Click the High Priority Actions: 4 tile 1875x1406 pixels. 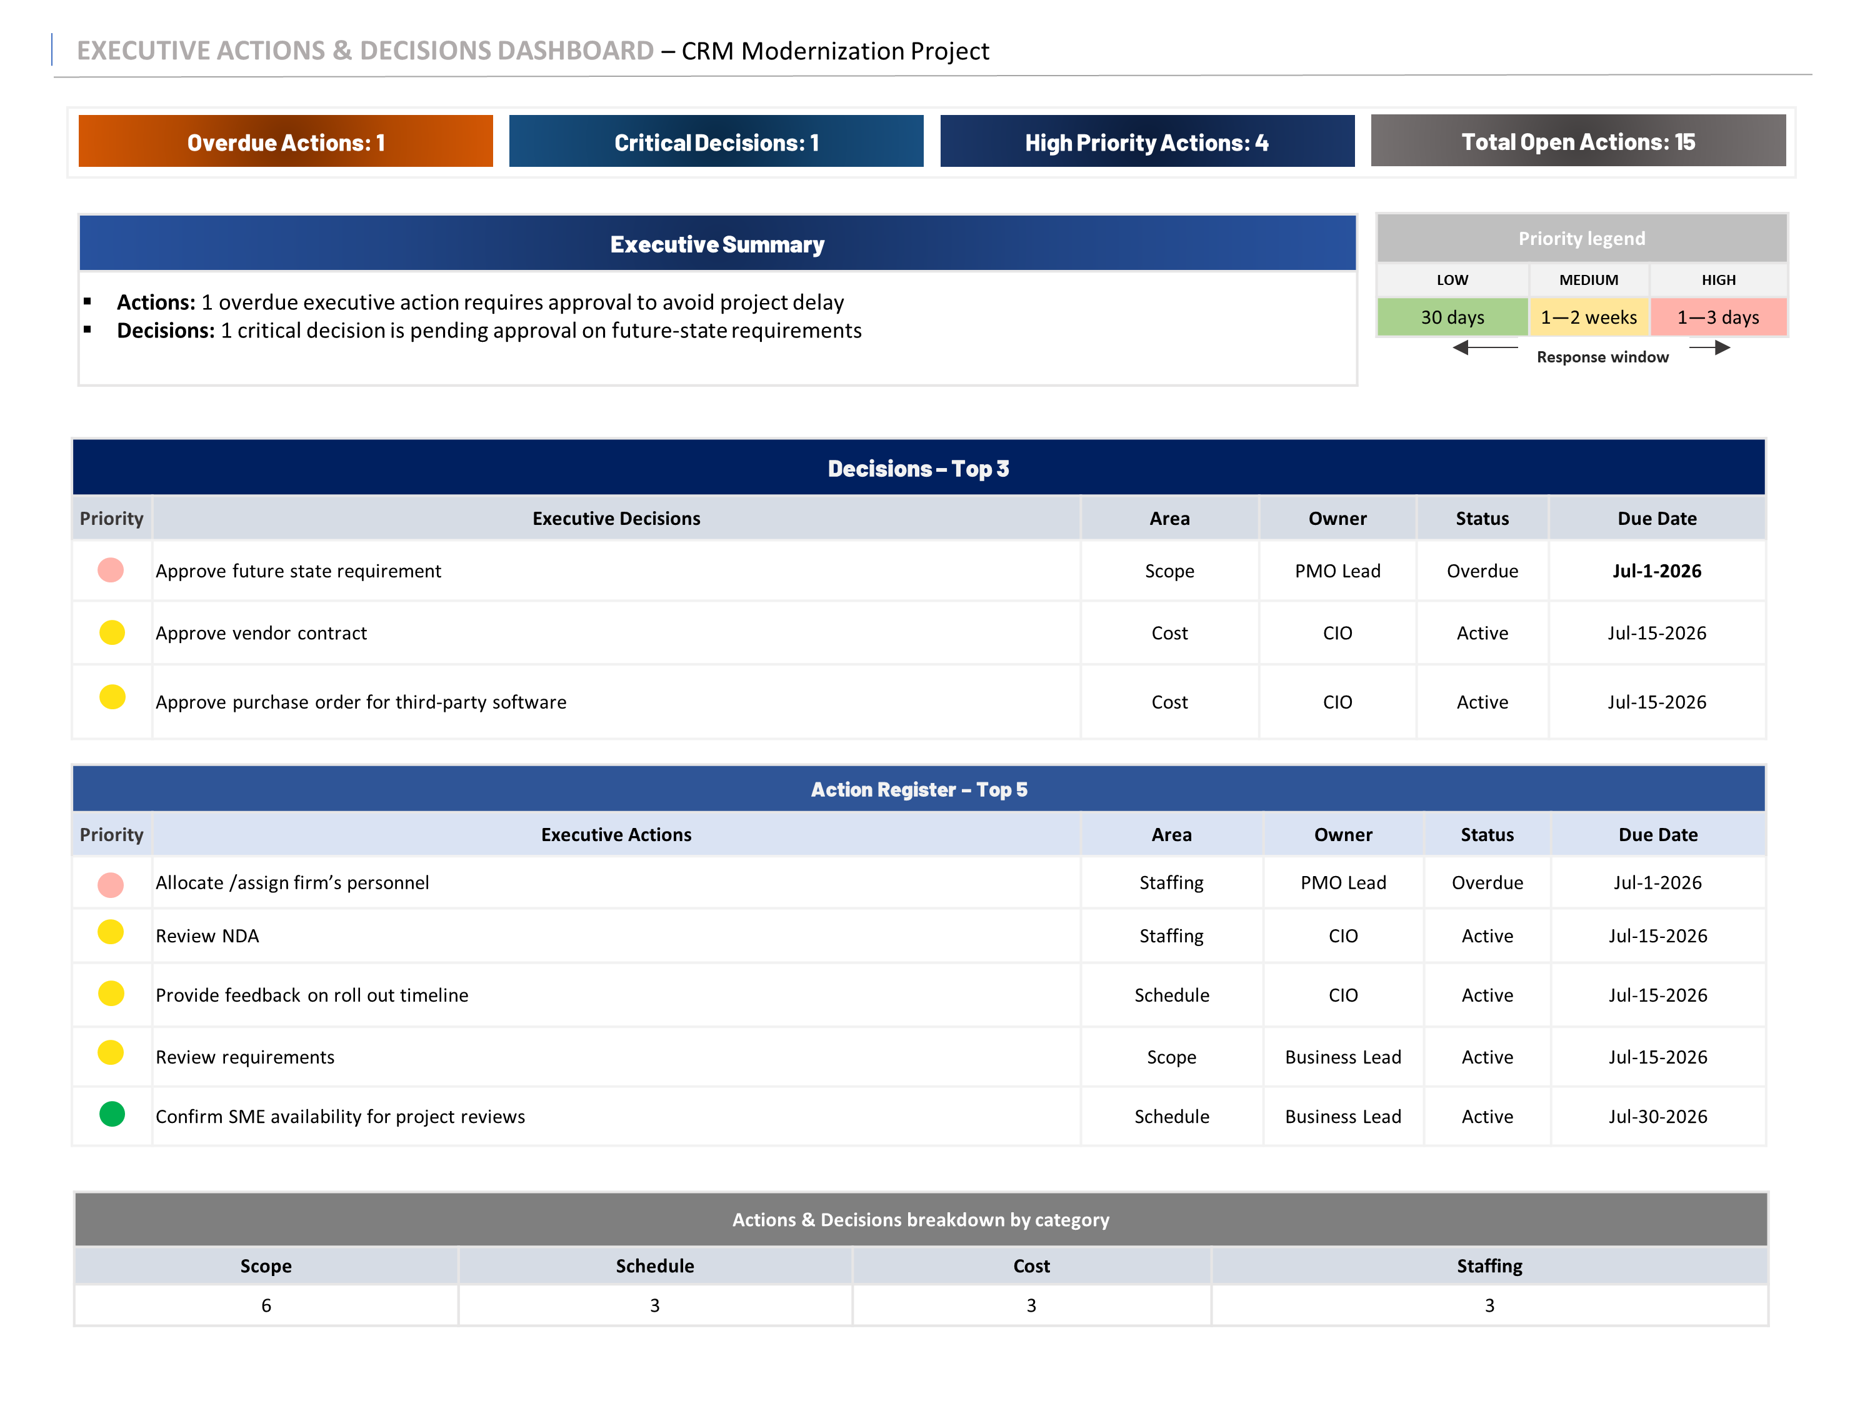point(1147,141)
